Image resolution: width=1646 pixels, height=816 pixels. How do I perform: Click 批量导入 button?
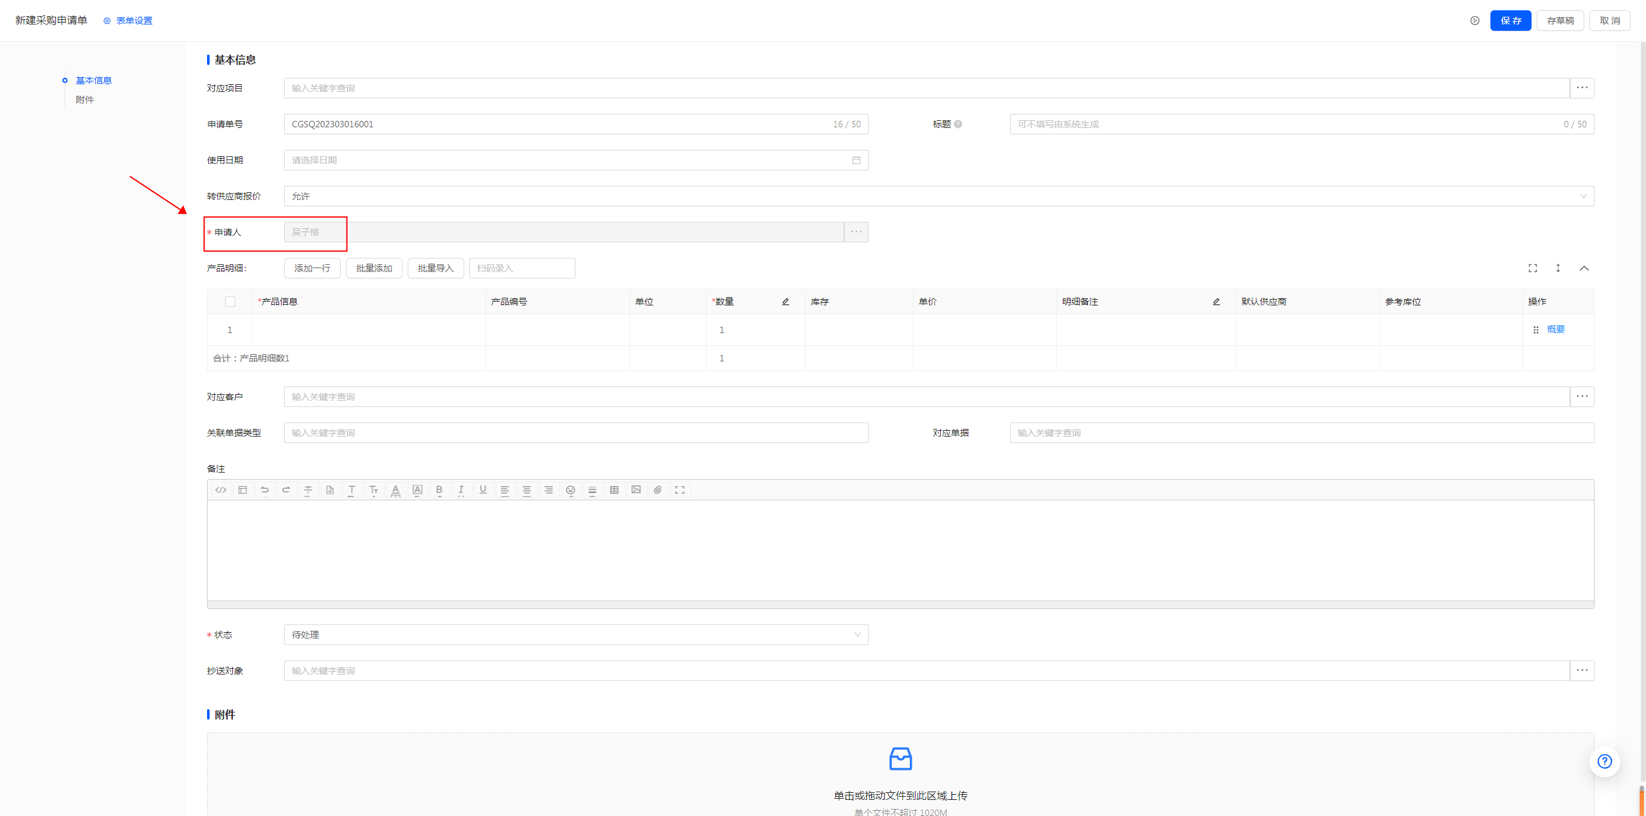click(436, 268)
